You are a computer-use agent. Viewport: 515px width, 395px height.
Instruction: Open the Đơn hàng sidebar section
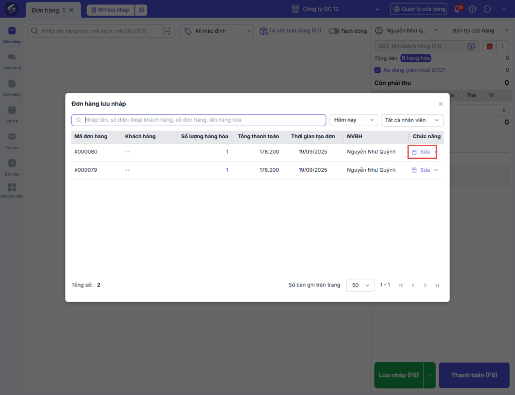(12, 88)
